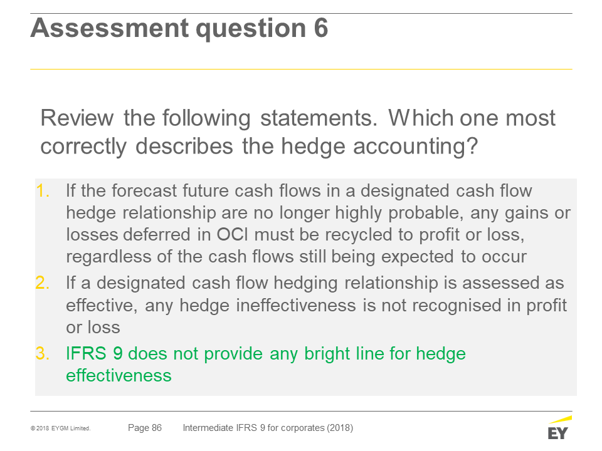Click the phrase or loss in statement two
The height and width of the screenshot is (451, 602).
(x=93, y=328)
